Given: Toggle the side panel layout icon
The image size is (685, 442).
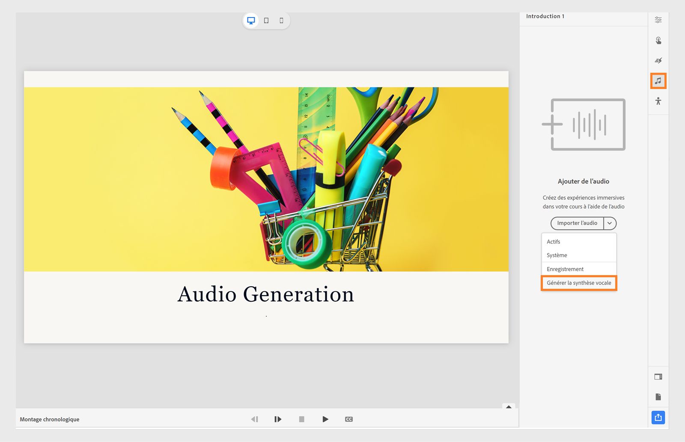Looking at the screenshot, I should pyautogui.click(x=658, y=377).
